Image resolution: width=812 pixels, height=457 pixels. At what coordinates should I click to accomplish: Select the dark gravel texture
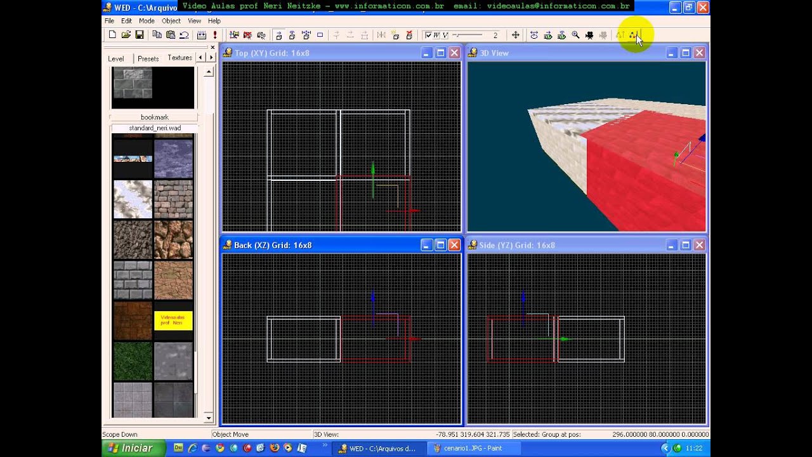133,239
